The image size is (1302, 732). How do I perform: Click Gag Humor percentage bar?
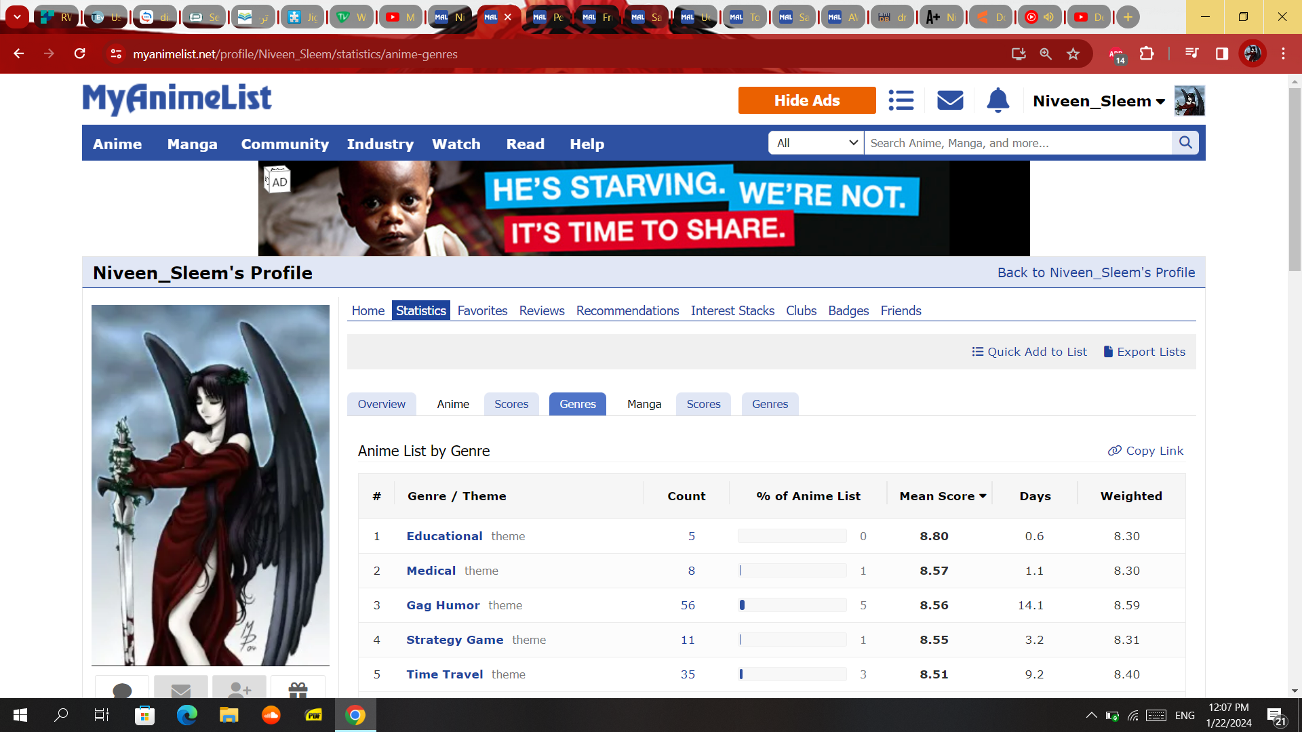tap(792, 605)
